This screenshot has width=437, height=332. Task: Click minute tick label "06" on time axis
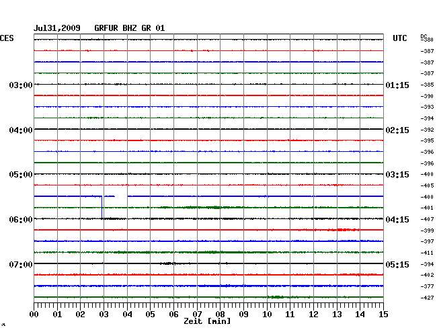click(173, 315)
